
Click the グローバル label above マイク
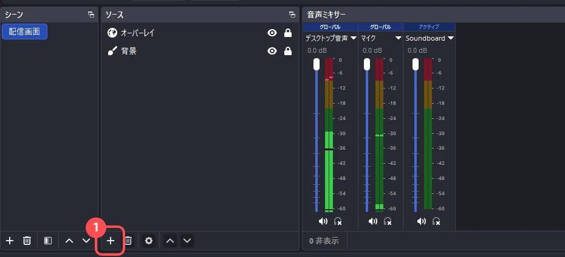pos(380,27)
